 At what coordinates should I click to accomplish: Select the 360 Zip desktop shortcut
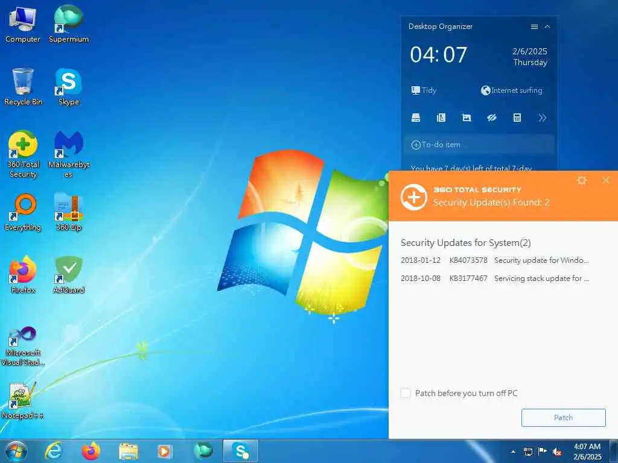coord(69,212)
